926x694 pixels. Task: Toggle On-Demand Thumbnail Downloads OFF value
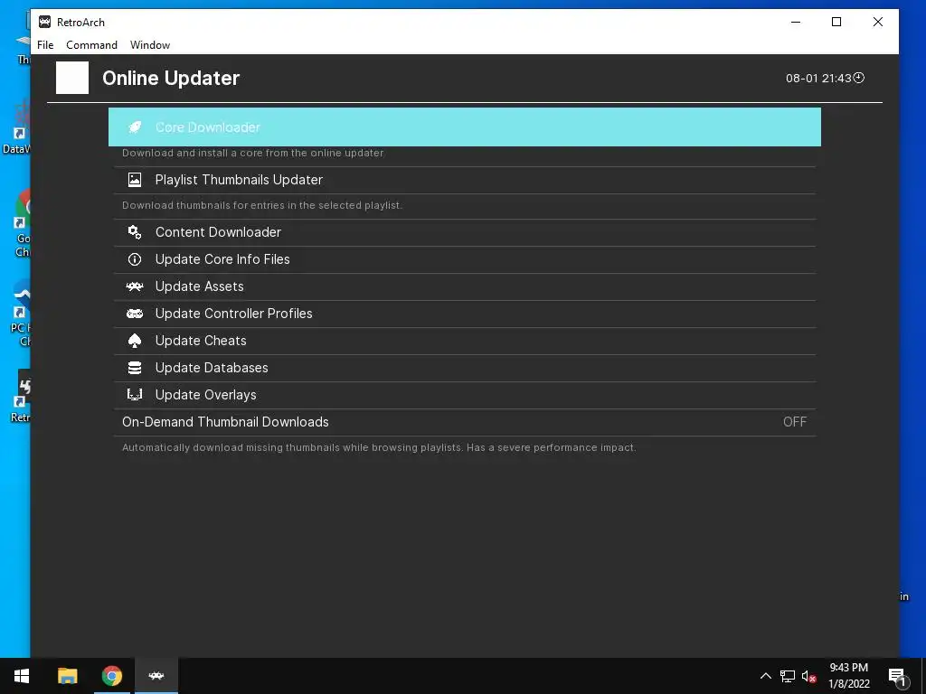794,422
